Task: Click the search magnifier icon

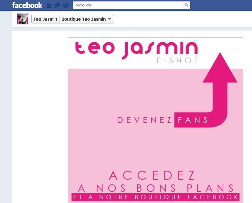Action: point(187,5)
